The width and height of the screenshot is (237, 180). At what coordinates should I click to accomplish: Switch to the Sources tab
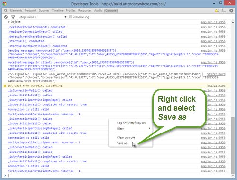44,10
